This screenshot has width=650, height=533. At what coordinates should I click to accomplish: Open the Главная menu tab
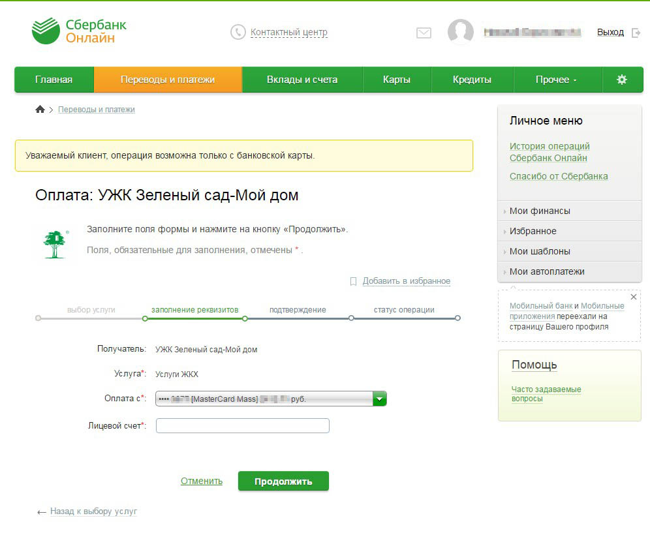(54, 80)
